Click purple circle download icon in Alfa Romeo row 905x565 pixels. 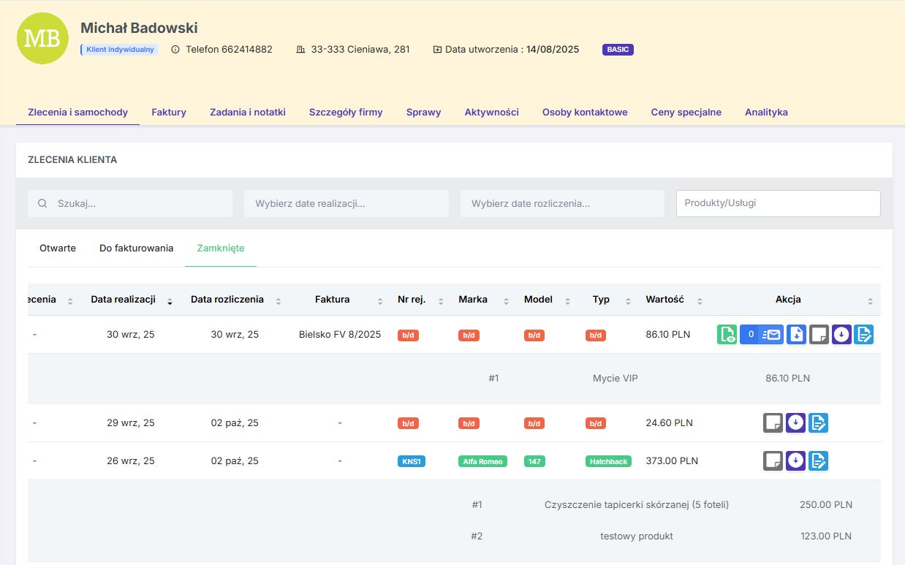pyautogui.click(x=795, y=461)
